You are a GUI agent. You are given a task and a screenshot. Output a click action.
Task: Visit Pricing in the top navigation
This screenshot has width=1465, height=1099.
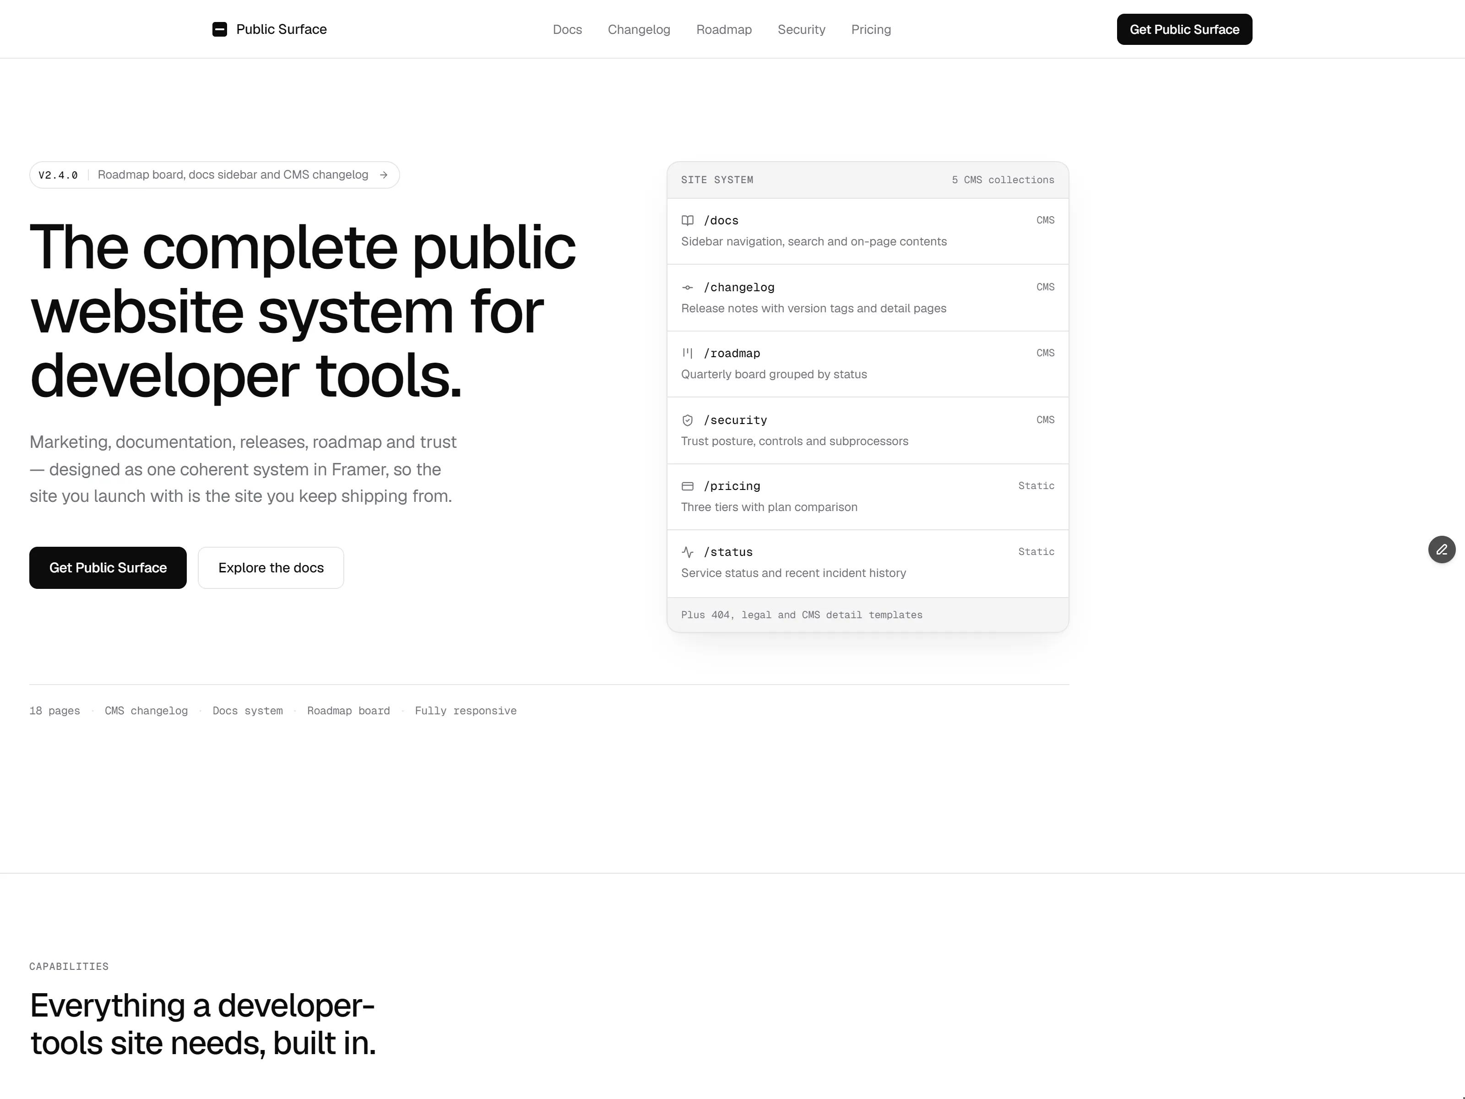871,30
